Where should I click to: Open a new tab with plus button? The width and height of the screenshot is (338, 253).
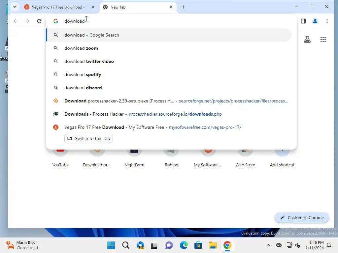183,7
